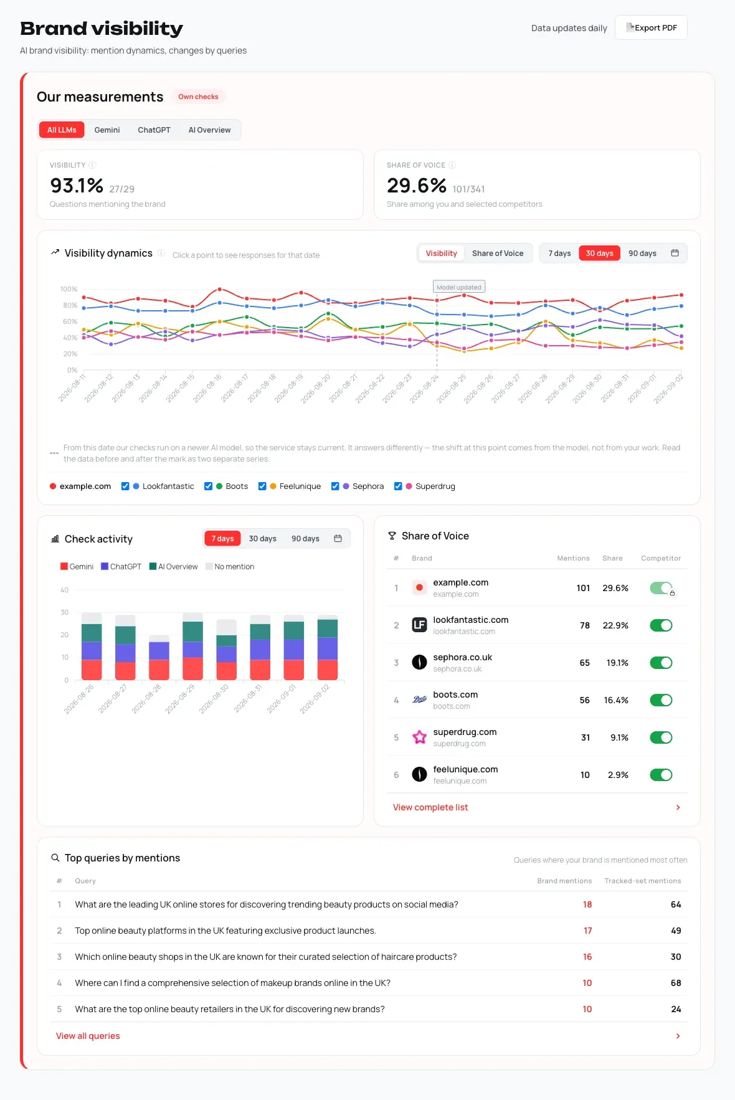
Task: Click the Tracked-set mentions column header
Action: (642, 881)
